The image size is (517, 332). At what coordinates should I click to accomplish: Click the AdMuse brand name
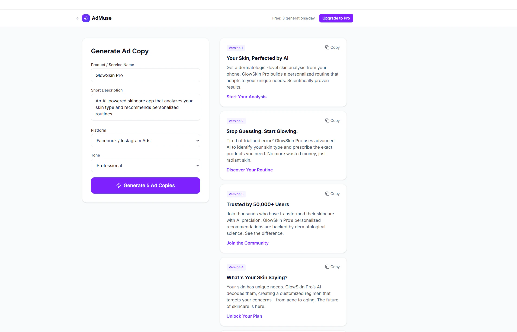[102, 18]
